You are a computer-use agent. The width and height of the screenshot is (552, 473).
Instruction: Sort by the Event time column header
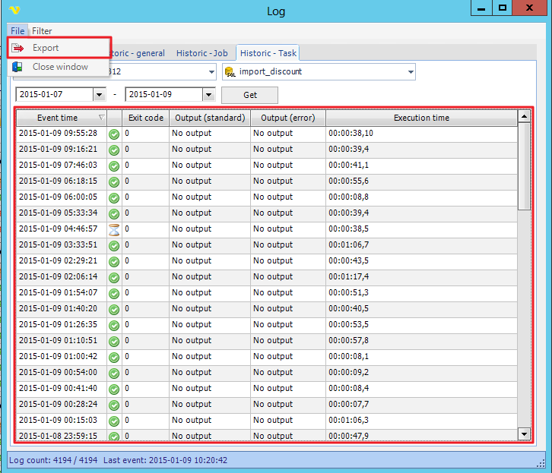[58, 118]
